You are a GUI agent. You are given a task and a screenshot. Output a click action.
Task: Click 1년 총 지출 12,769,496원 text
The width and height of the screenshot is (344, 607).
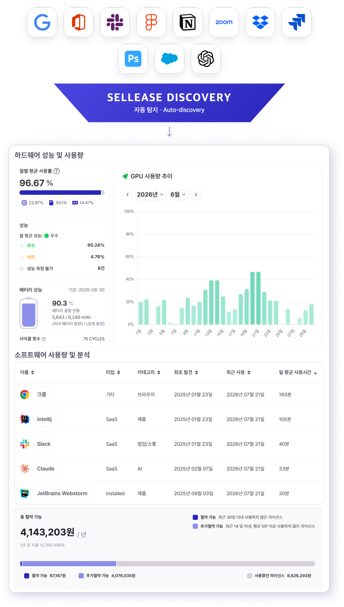click(x=42, y=545)
